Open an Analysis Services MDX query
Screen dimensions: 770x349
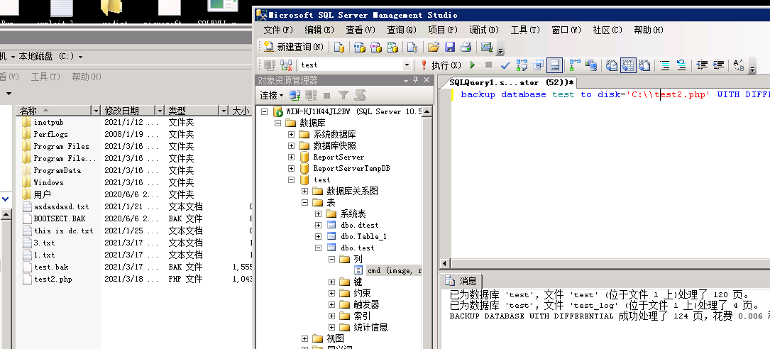click(359, 47)
